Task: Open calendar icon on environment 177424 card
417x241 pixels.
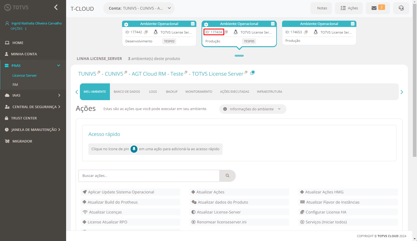Action: coord(273,24)
